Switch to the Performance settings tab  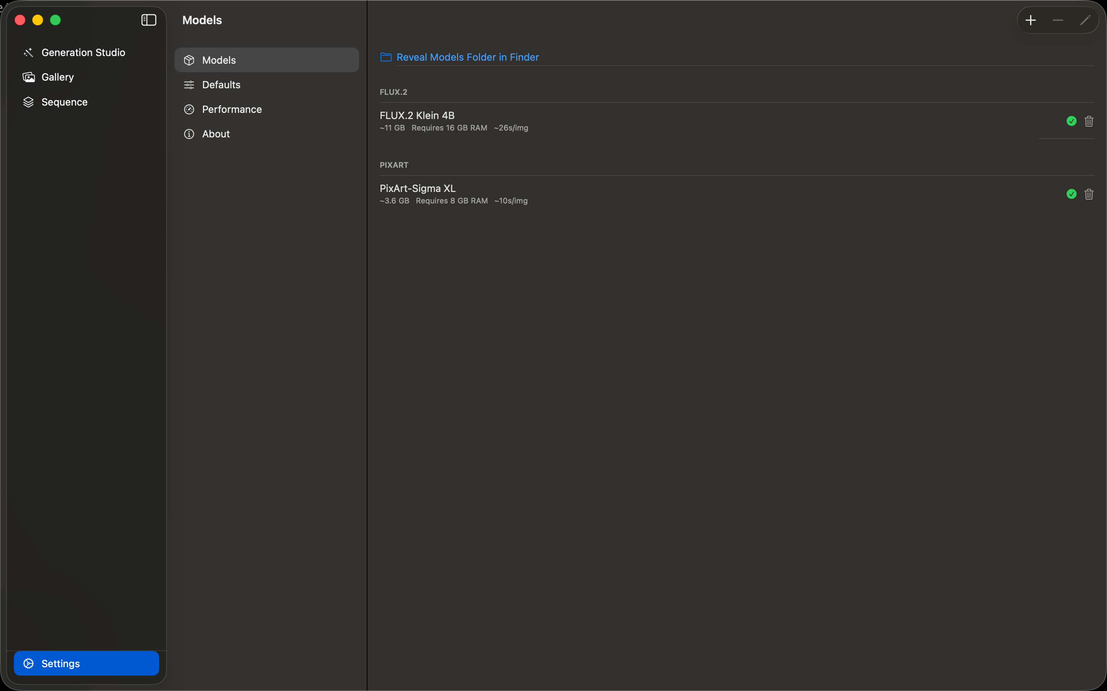267,109
